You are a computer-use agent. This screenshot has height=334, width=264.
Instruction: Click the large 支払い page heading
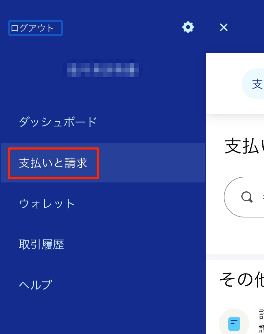pos(244,146)
